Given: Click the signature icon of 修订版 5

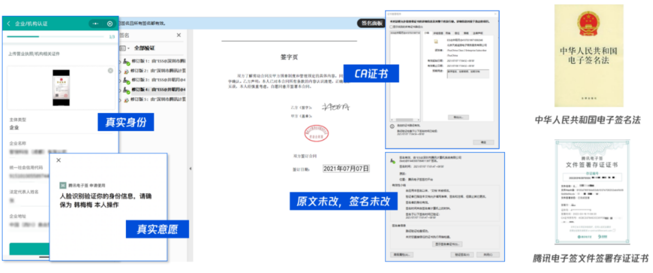Looking at the screenshot, I should 126,100.
